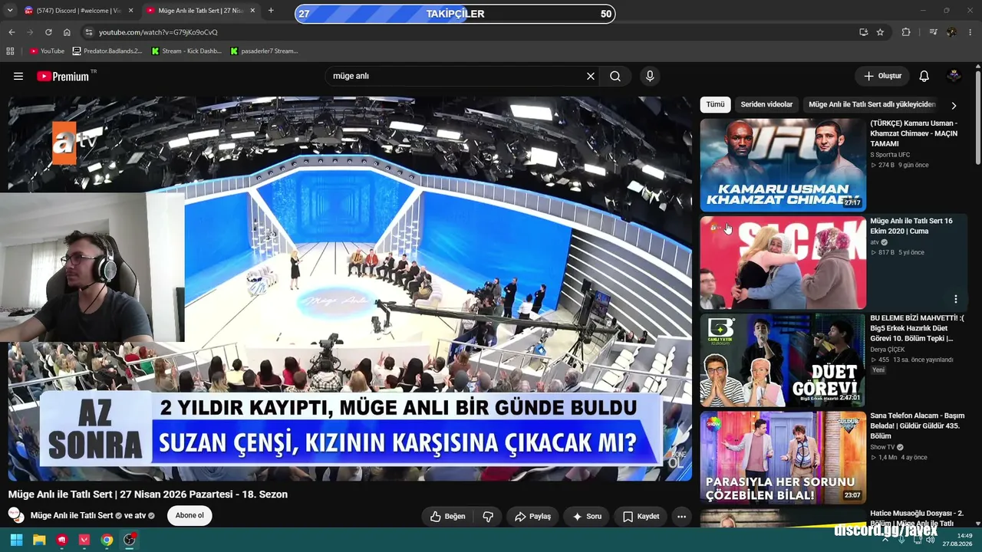This screenshot has height=552, width=982.
Task: Open the browser extensions puzzle icon
Action: [x=906, y=32]
